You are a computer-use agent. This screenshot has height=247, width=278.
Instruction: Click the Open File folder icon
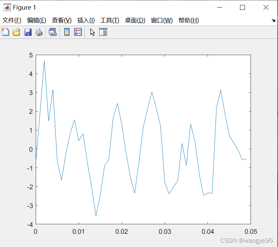coord(16,32)
